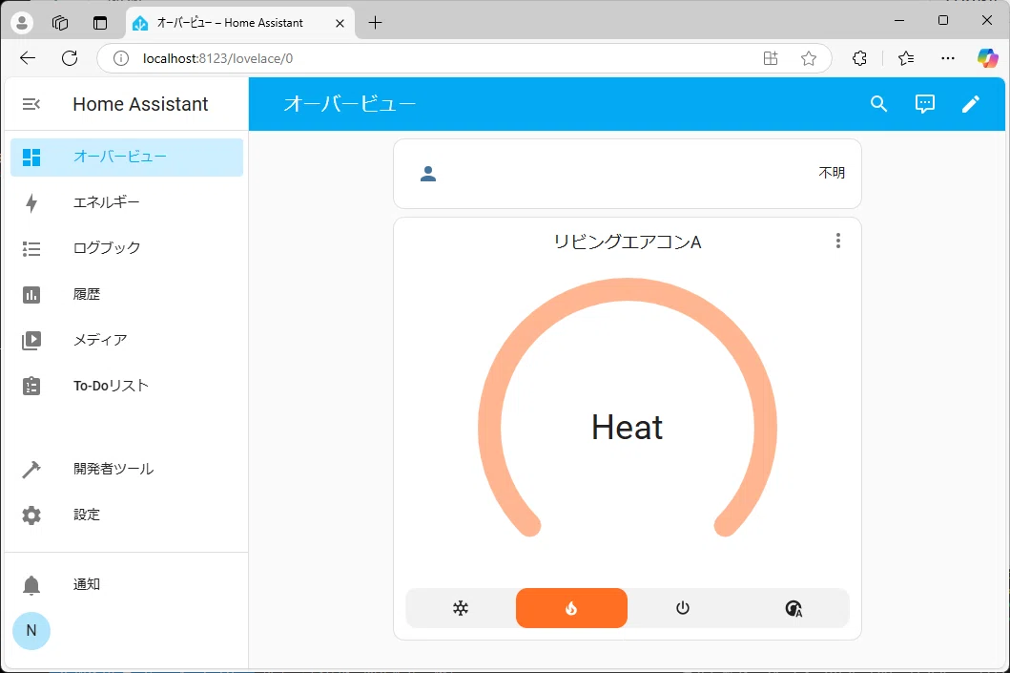
Task: Open Copilot icon in browser toolbar
Action: pos(987,58)
